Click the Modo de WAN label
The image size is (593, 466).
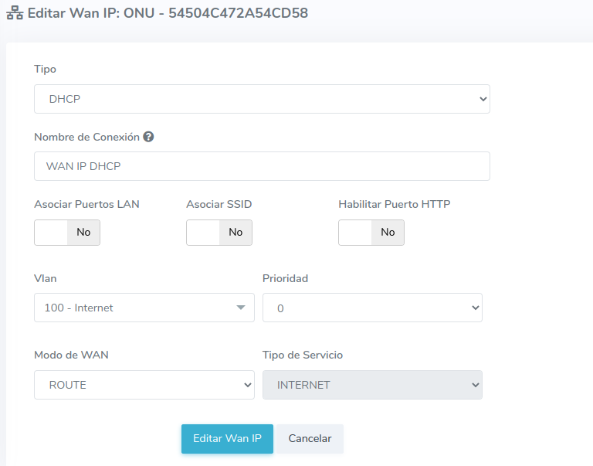point(71,355)
